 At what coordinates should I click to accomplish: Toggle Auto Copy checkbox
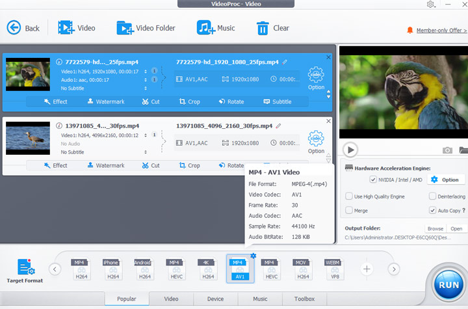point(432,210)
